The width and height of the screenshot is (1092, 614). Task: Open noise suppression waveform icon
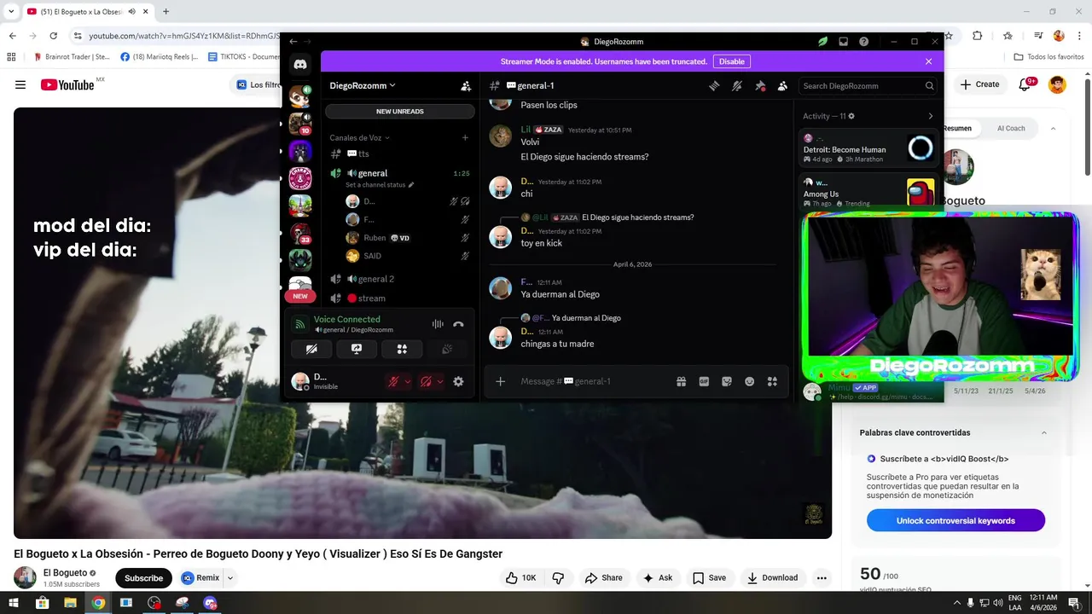pyautogui.click(x=438, y=324)
